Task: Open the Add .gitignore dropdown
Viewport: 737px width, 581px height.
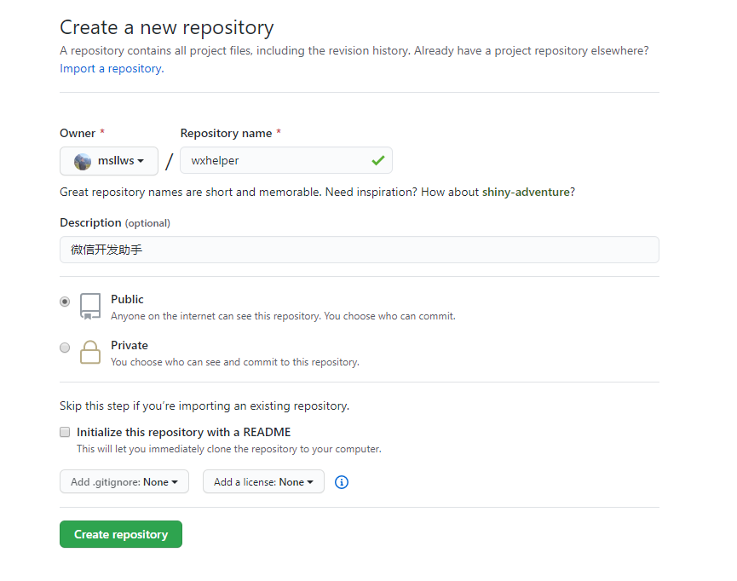Action: [x=124, y=481]
